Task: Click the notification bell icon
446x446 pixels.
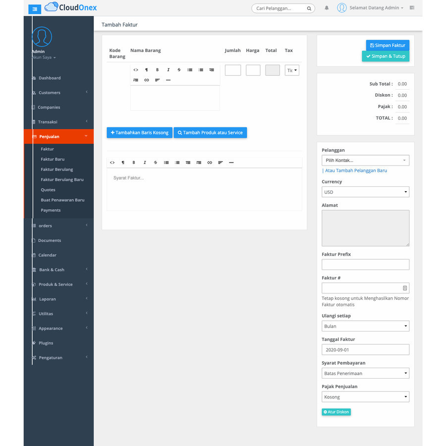Action: (326, 7)
